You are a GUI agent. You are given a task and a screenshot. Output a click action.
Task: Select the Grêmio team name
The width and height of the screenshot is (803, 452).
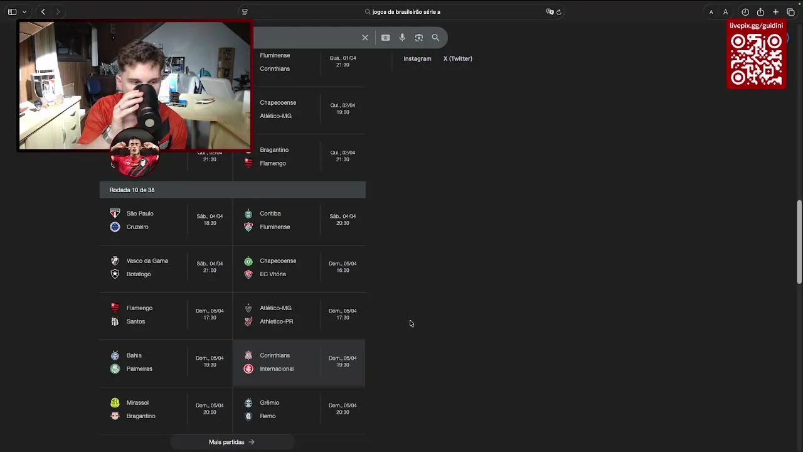click(x=270, y=402)
